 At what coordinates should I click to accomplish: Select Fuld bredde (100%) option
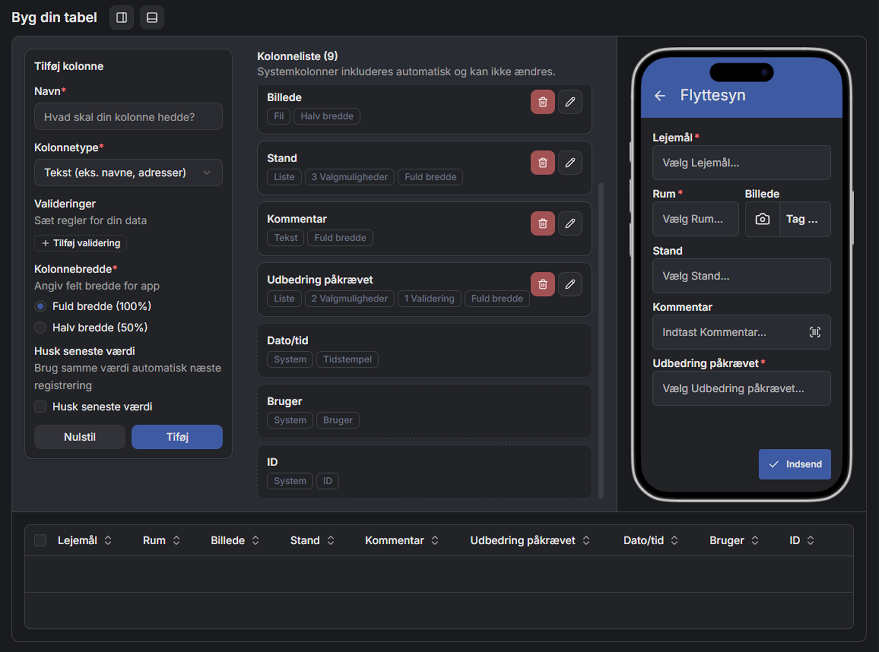click(x=40, y=306)
